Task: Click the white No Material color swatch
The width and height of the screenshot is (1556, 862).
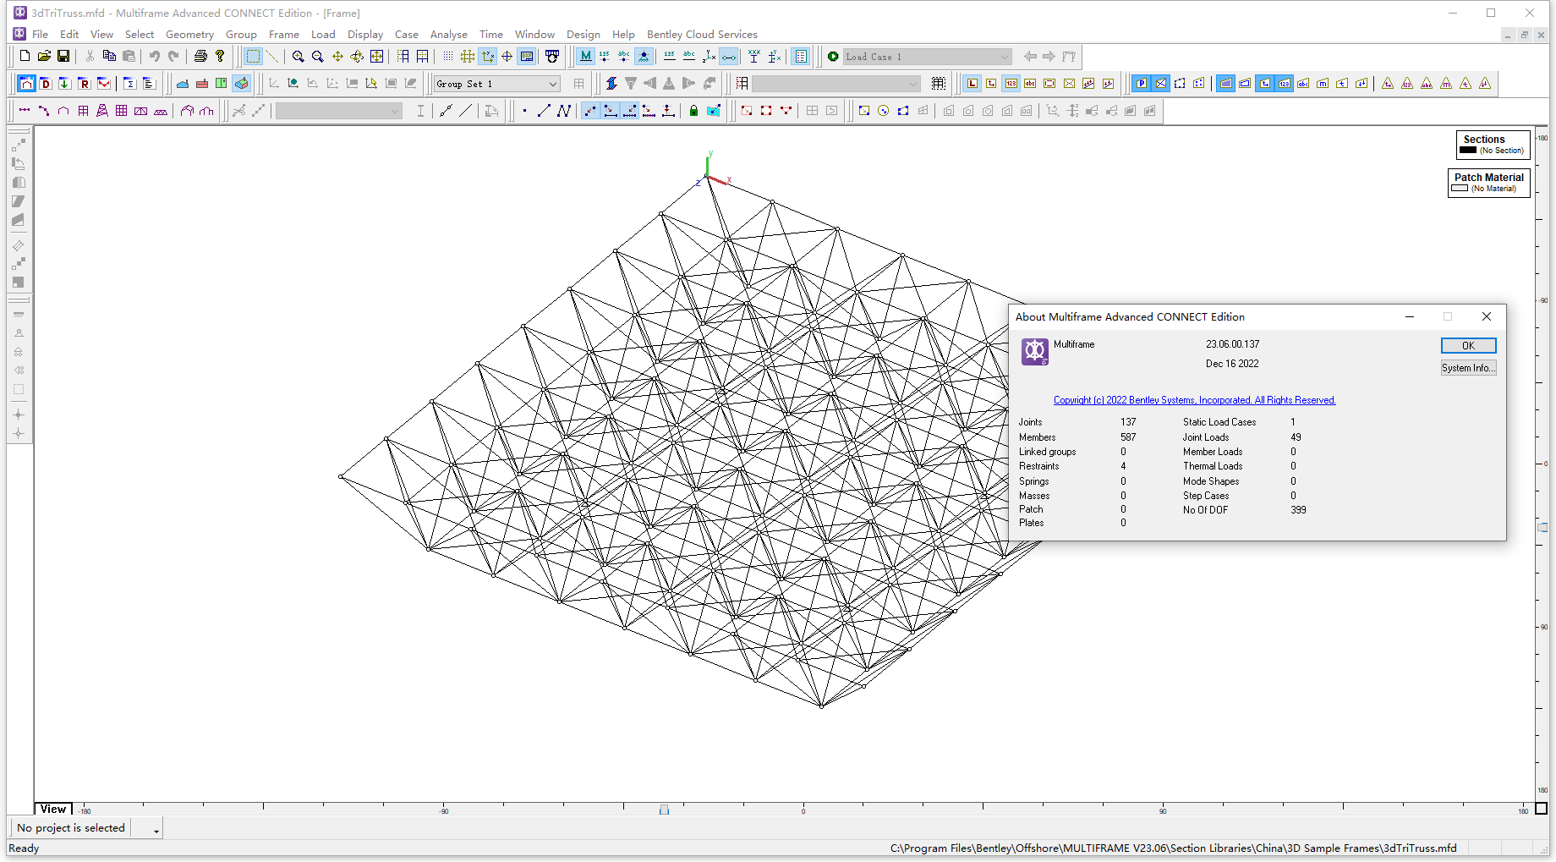Action: tap(1460, 189)
